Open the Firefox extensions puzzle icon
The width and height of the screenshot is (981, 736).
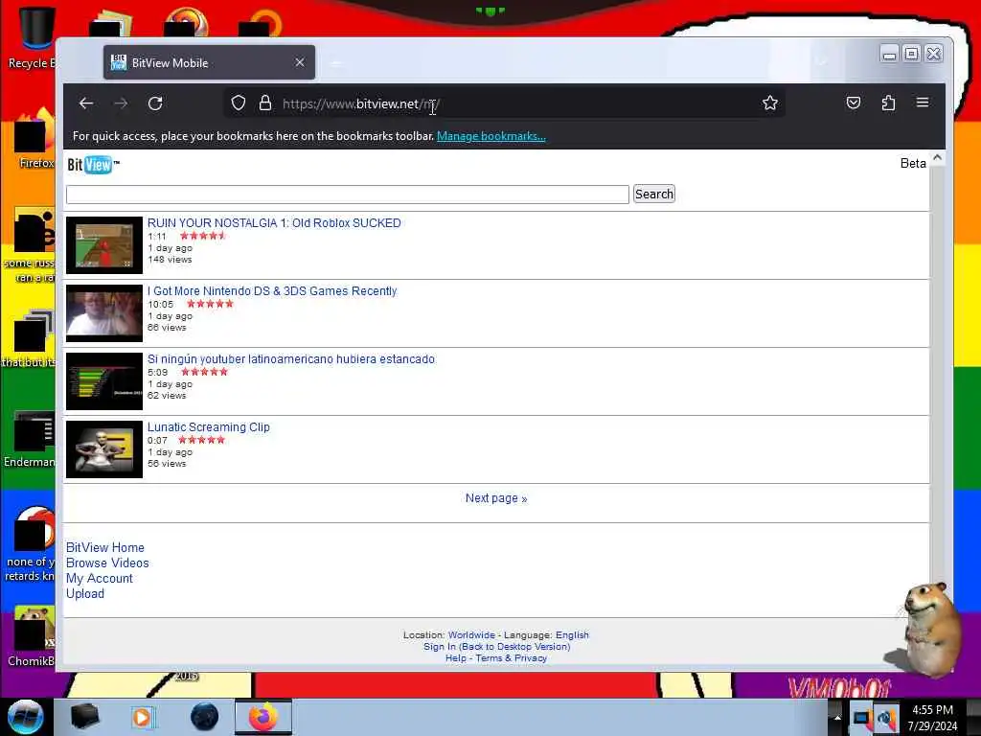tap(888, 103)
